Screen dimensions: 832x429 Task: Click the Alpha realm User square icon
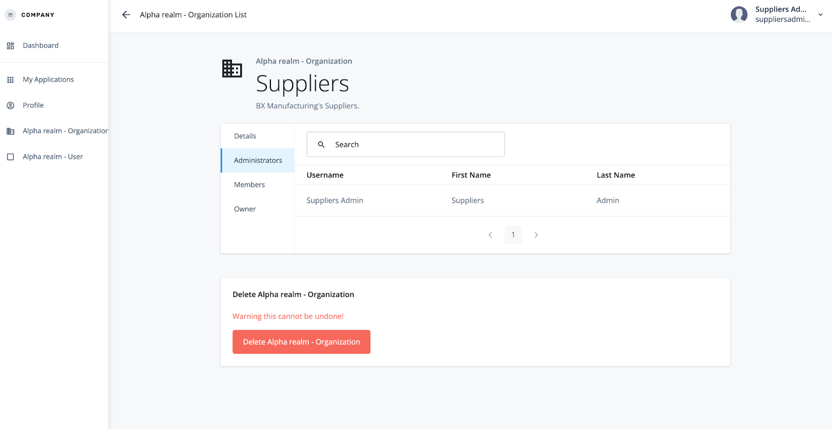[10, 157]
